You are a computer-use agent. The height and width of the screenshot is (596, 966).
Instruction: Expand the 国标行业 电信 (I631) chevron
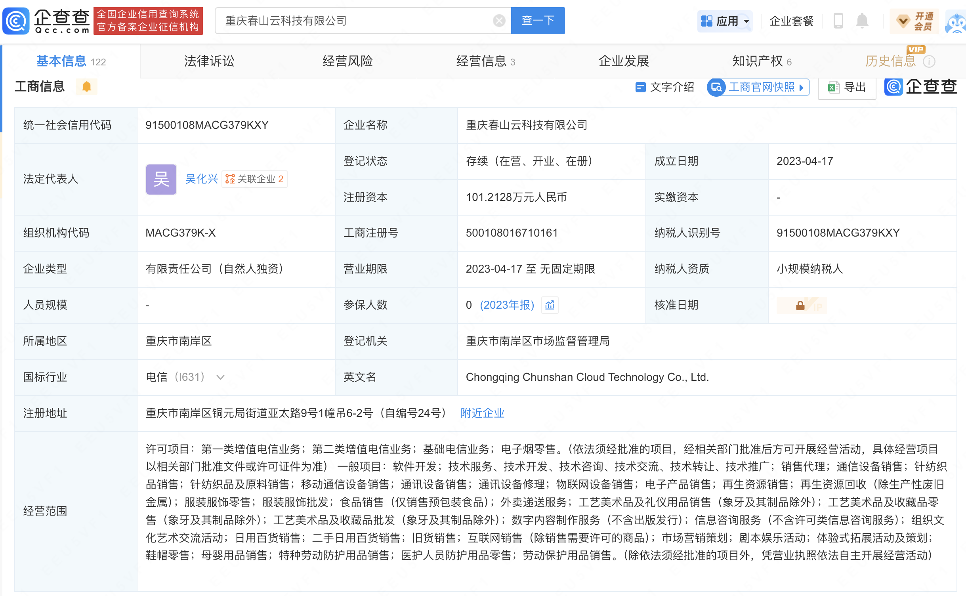coord(220,377)
